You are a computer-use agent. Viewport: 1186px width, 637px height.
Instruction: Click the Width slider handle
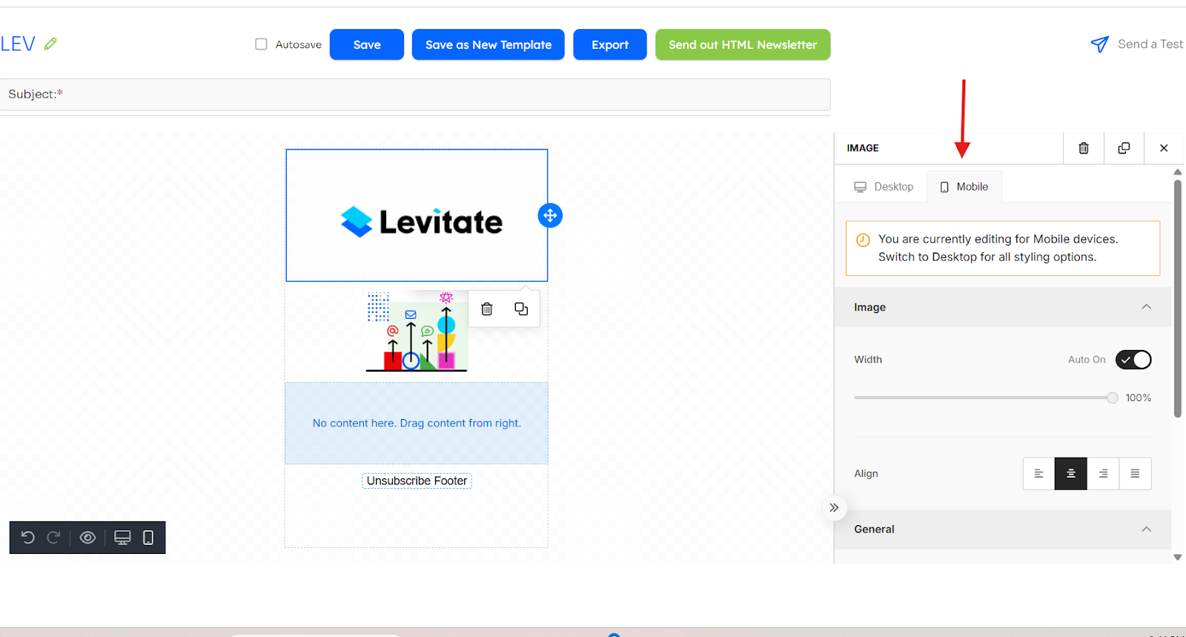click(x=1112, y=398)
